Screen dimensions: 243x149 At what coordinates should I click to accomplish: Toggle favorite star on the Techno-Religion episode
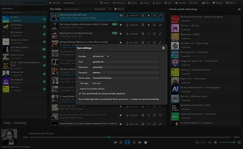[149, 25]
